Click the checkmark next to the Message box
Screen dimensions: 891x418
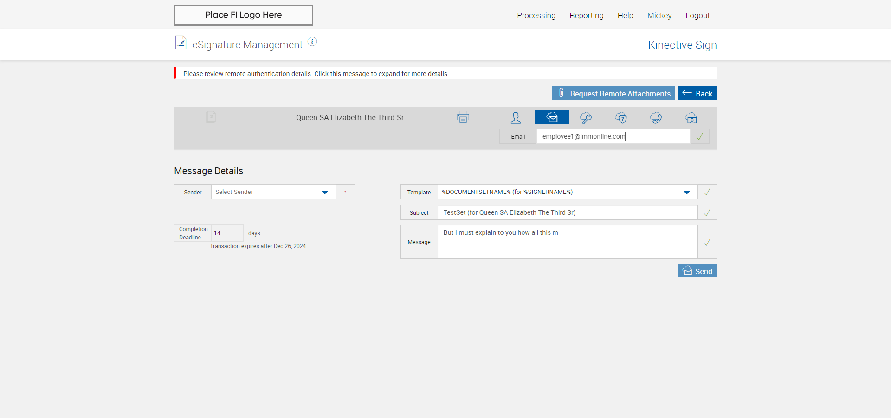tap(707, 242)
